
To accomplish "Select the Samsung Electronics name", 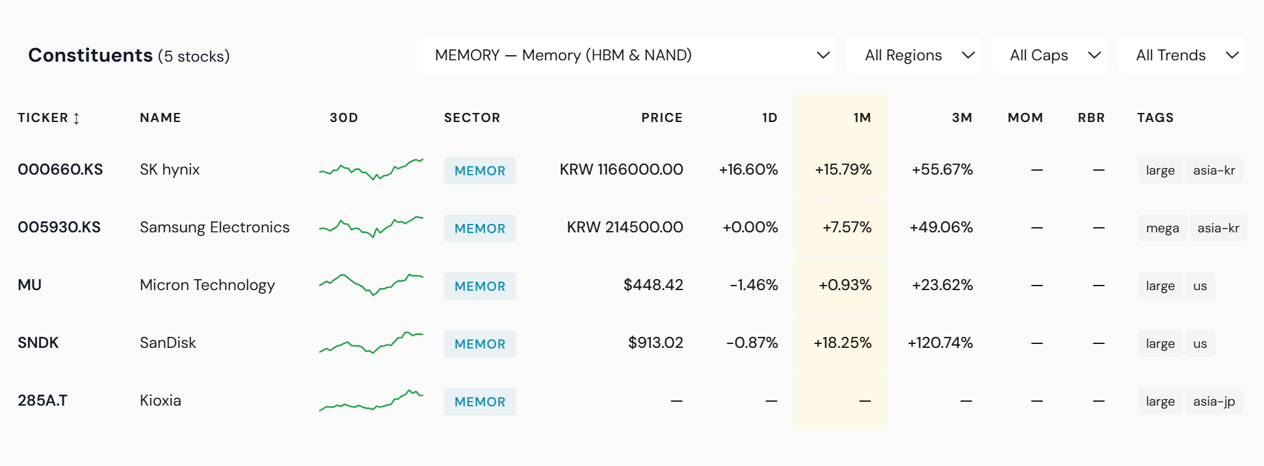I will pos(215,227).
